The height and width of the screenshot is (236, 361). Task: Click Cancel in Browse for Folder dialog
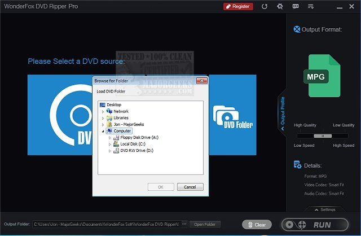(x=190, y=187)
